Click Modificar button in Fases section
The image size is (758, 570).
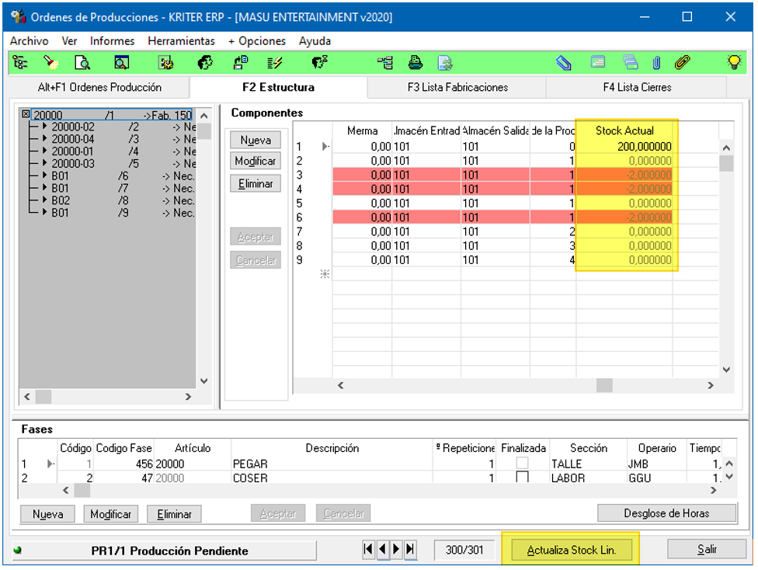tap(110, 514)
